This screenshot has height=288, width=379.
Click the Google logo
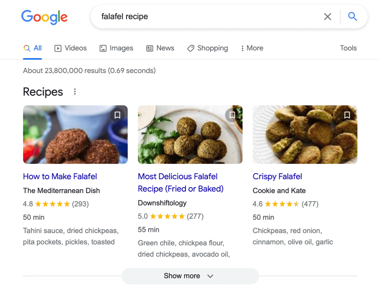(44, 17)
